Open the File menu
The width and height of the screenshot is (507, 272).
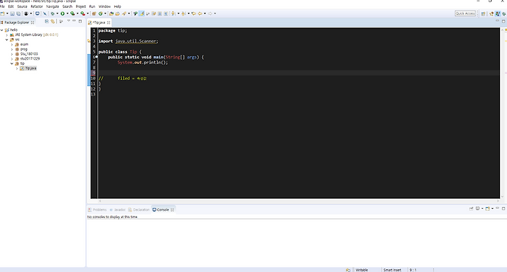click(3, 6)
